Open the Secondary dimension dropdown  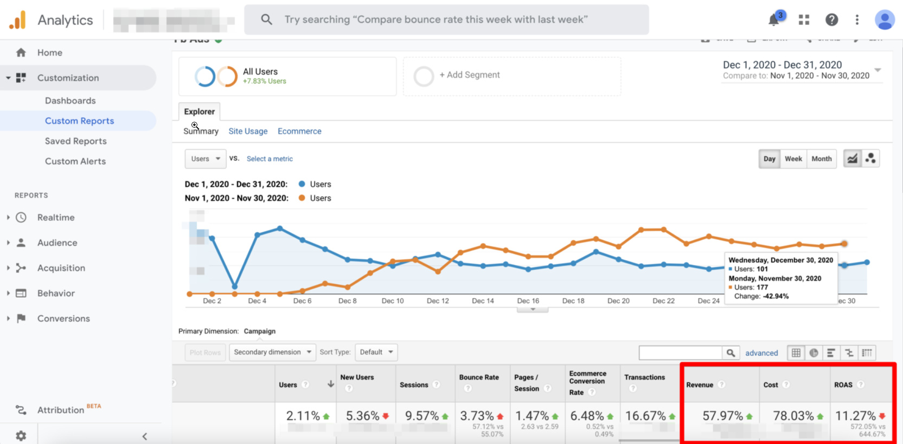pos(273,352)
